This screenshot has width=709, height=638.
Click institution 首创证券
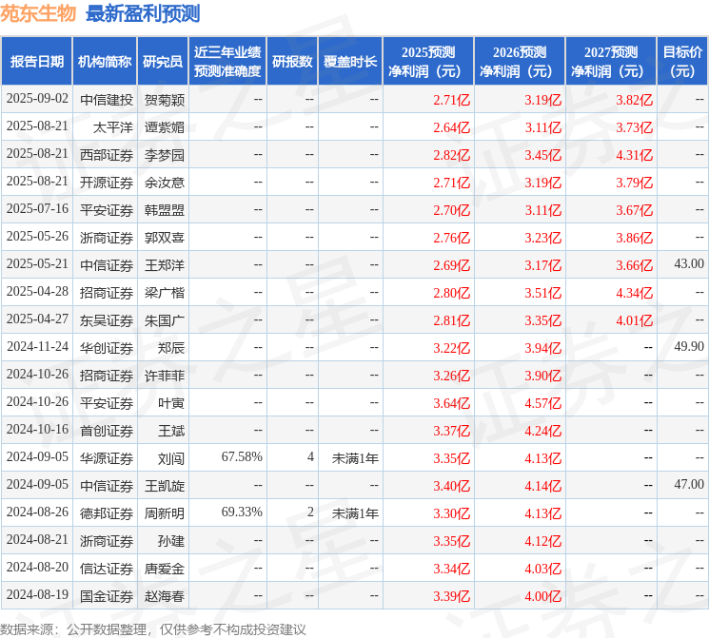(107, 430)
